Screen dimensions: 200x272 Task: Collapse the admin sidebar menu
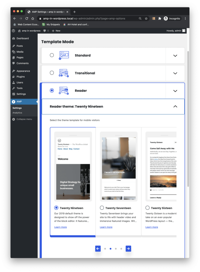click(x=22, y=119)
